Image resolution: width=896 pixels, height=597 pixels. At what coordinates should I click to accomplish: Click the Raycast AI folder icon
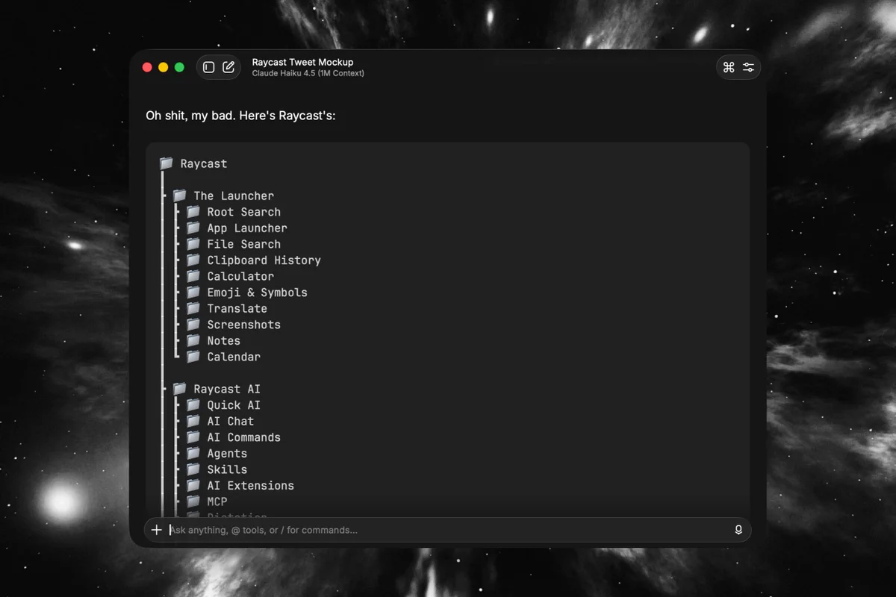click(179, 389)
